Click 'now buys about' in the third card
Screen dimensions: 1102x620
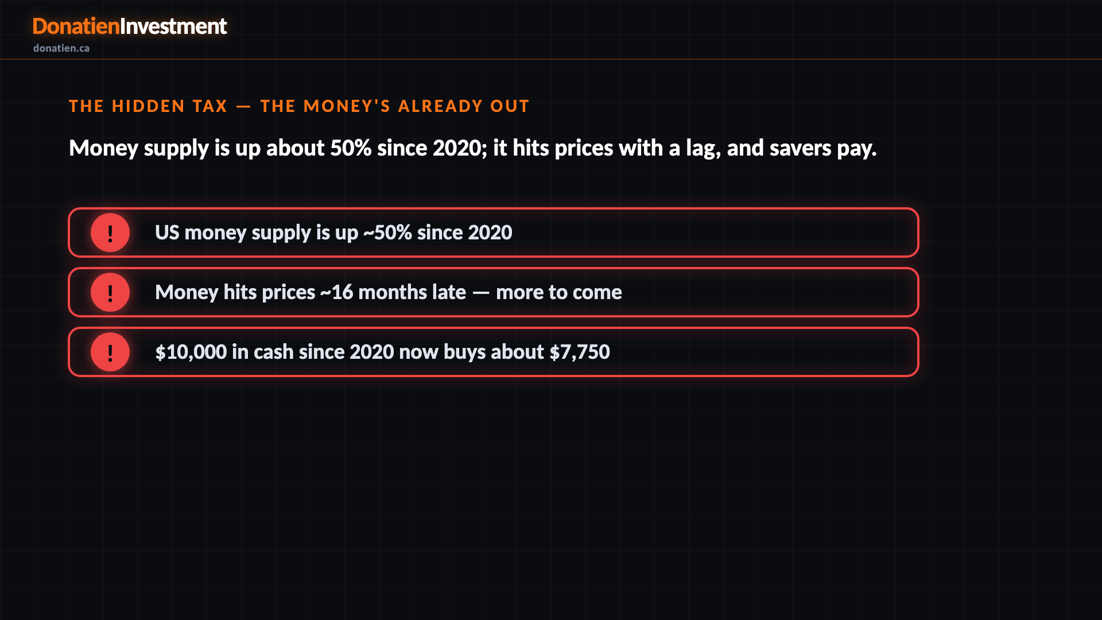point(471,352)
